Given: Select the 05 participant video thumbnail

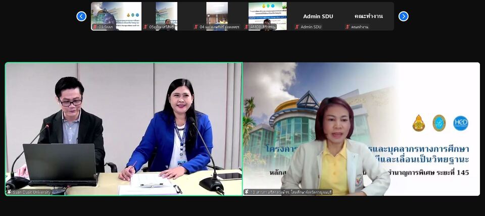Looking at the screenshot, I should pyautogui.click(x=167, y=14).
